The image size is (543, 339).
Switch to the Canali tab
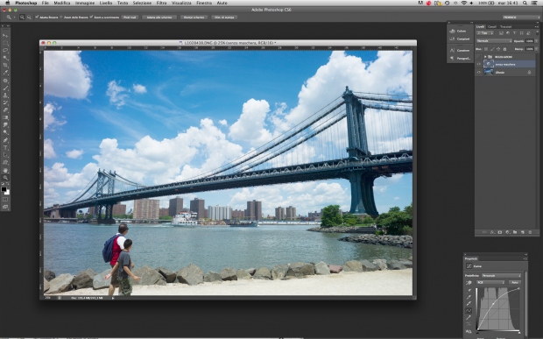click(491, 26)
